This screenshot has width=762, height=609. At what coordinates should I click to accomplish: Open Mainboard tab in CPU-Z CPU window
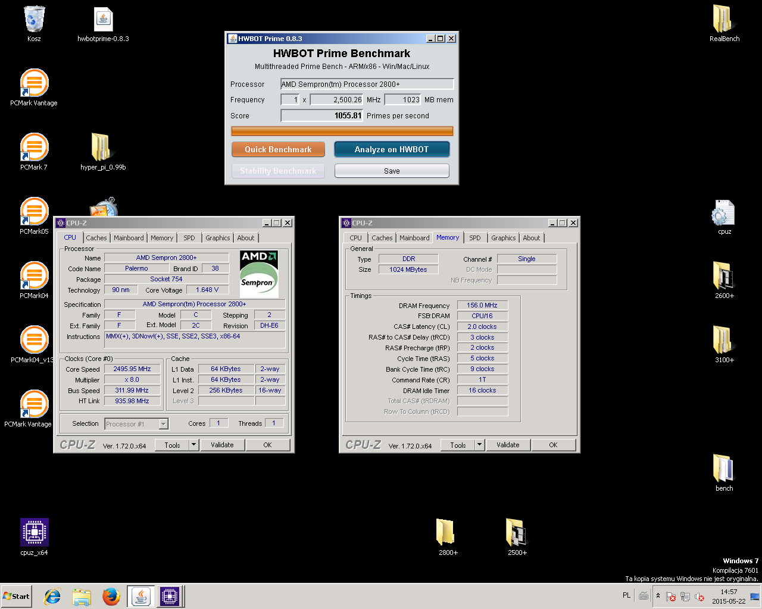coord(129,238)
